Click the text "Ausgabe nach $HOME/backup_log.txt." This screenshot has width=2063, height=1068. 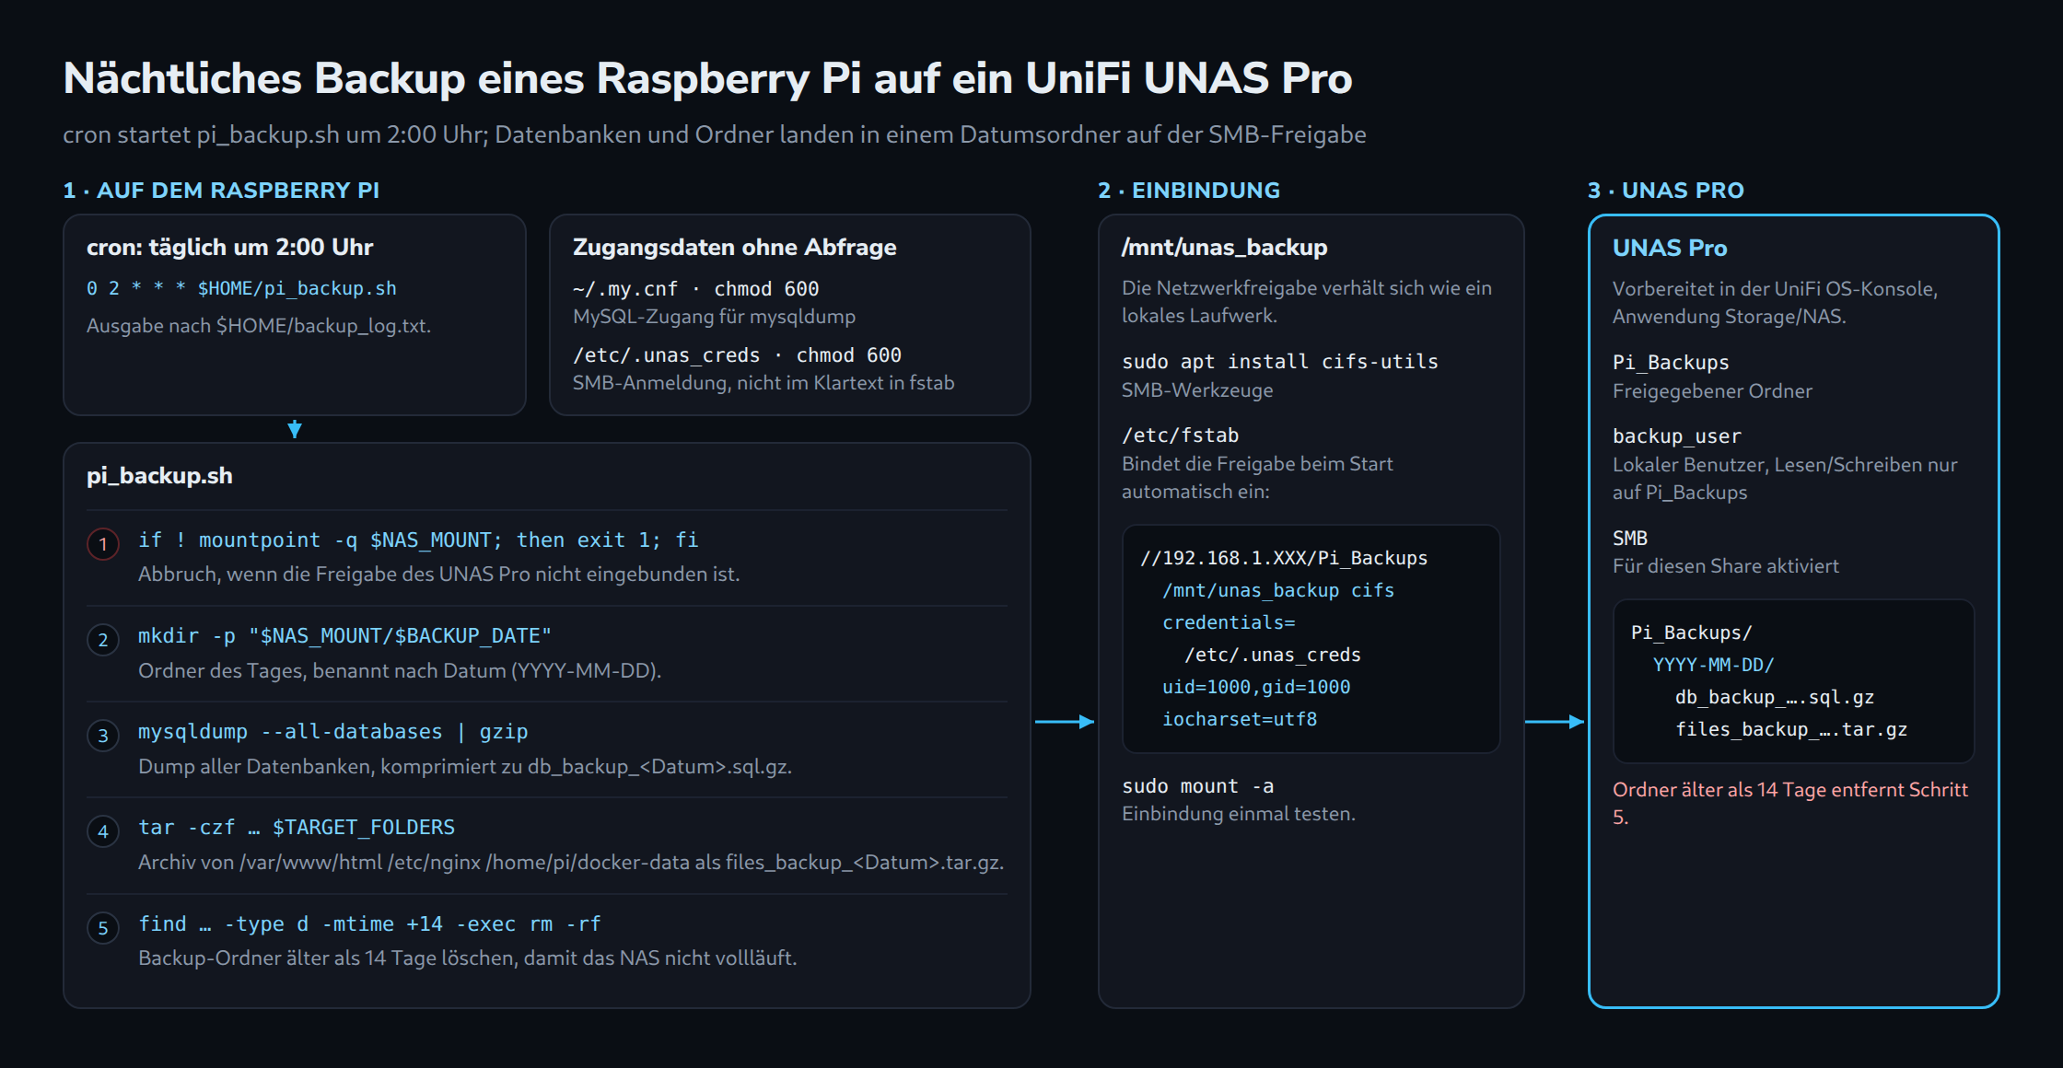(259, 326)
